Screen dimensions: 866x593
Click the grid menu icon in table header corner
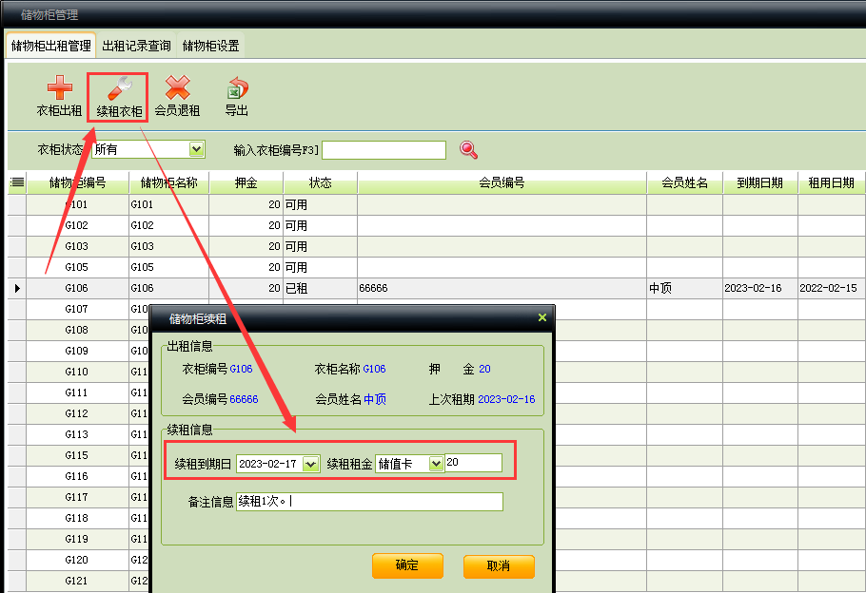coord(17,182)
